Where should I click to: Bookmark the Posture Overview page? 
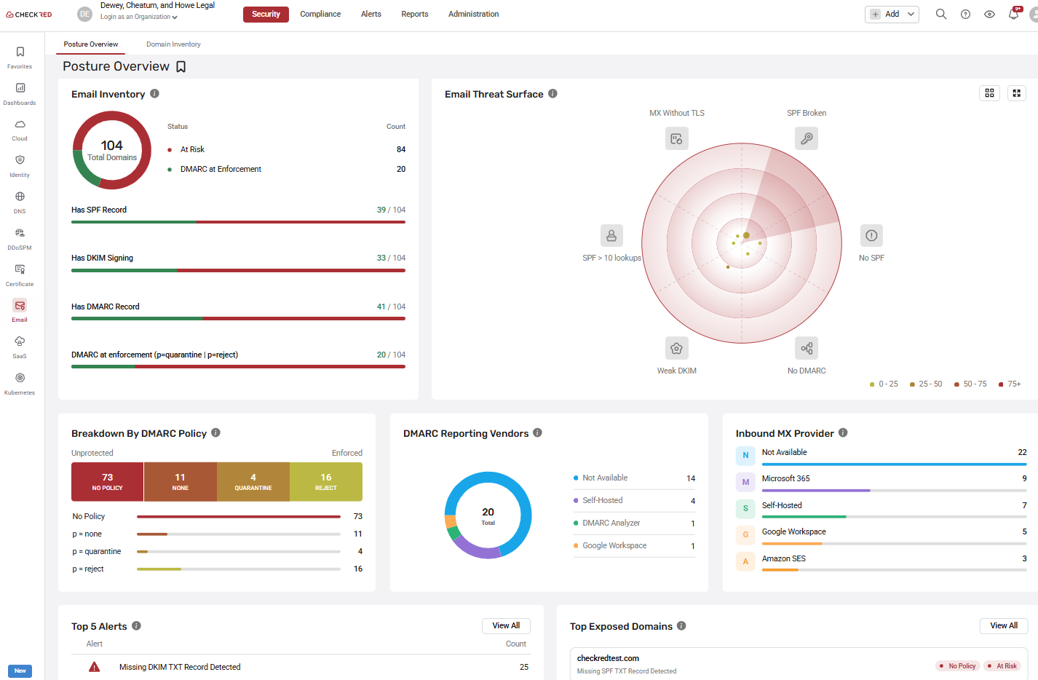point(181,67)
